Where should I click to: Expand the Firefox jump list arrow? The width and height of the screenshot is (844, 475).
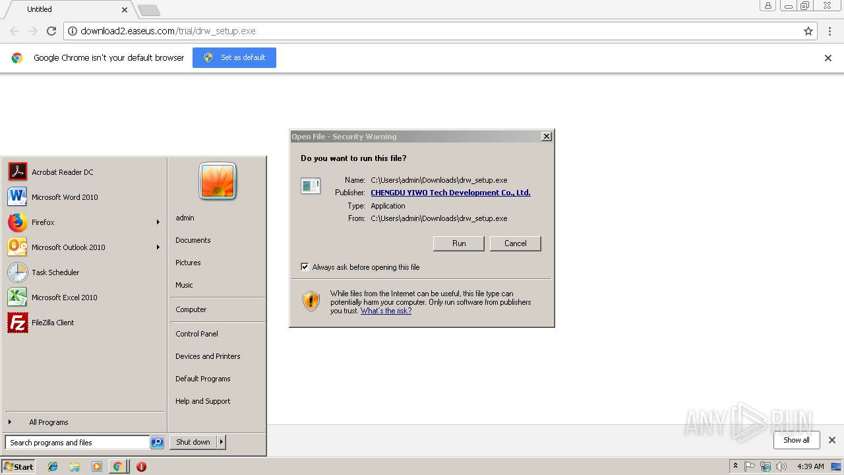pos(158,222)
